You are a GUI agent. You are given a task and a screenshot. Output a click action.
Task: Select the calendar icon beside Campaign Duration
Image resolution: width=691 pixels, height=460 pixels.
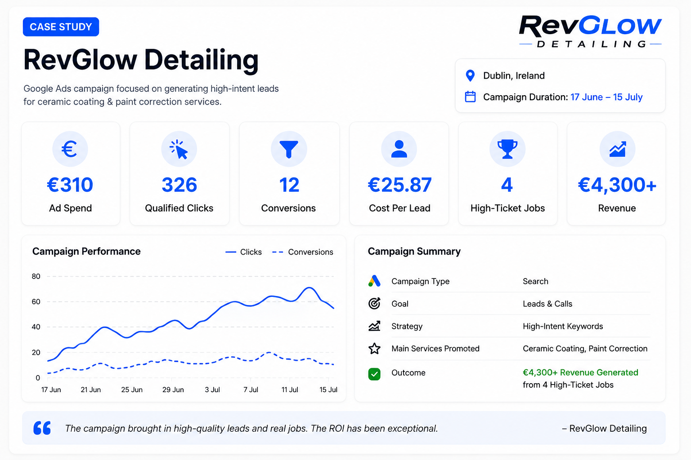tap(470, 97)
